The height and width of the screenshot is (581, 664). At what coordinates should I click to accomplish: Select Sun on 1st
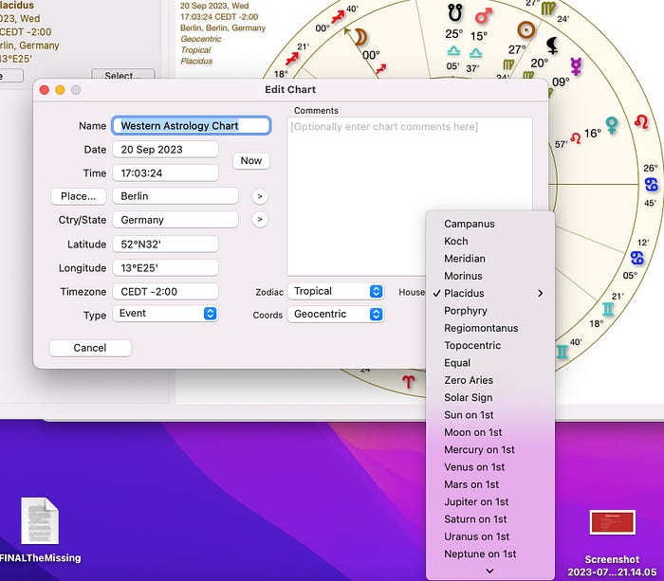[x=490, y=415]
